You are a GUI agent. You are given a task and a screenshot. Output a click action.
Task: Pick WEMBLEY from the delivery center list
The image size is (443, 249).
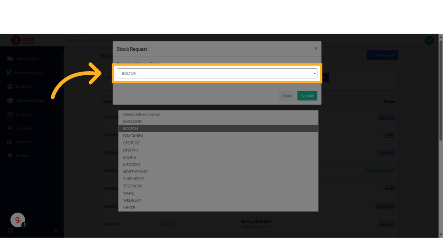pyautogui.click(x=132, y=201)
